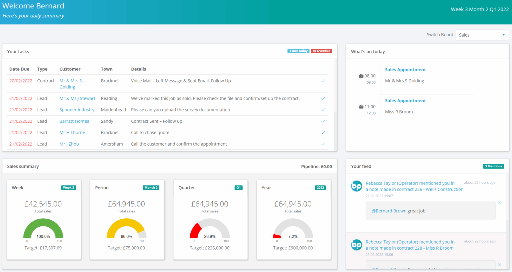Click the avatar beside contract 228 mention
The width and height of the screenshot is (512, 272).
(356, 245)
